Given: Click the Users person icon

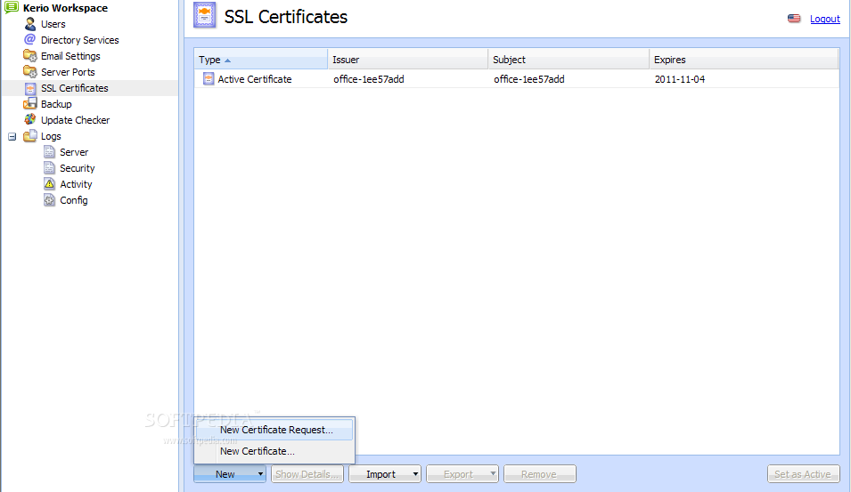Looking at the screenshot, I should pyautogui.click(x=29, y=24).
